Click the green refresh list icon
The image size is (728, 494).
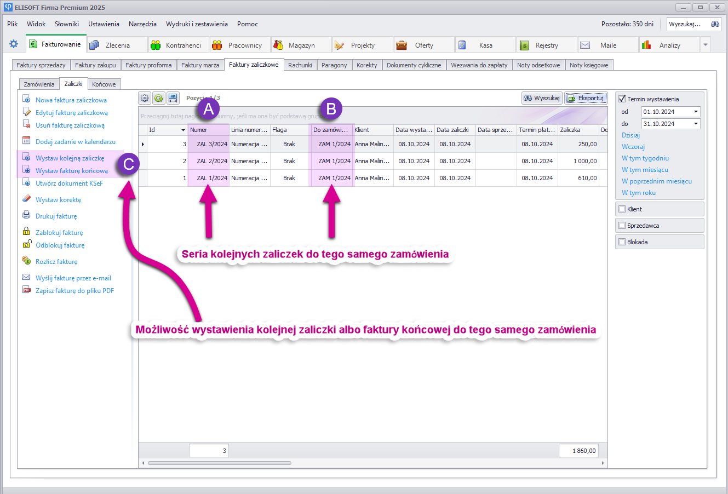[159, 98]
